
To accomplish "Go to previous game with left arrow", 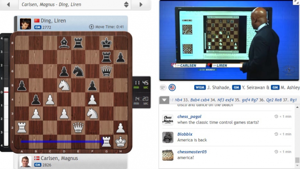I will 8,5.
